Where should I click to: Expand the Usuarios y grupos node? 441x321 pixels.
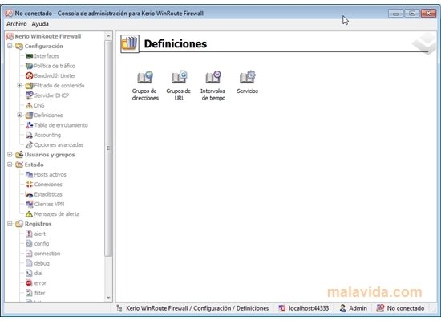pyautogui.click(x=10, y=155)
